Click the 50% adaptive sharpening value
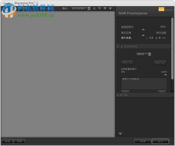Viewport: 175px width, 146px height. (x=163, y=27)
